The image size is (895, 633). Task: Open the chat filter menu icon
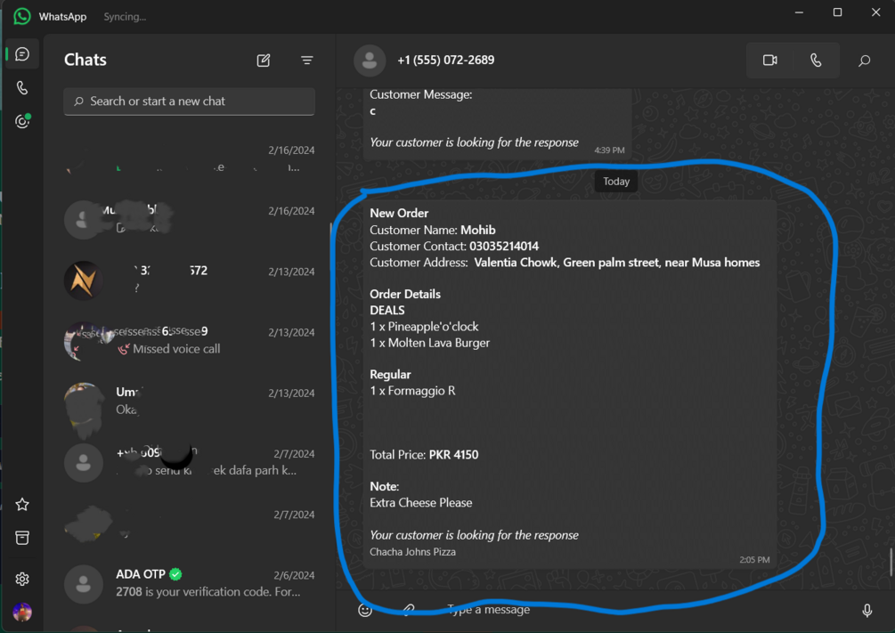pos(307,60)
